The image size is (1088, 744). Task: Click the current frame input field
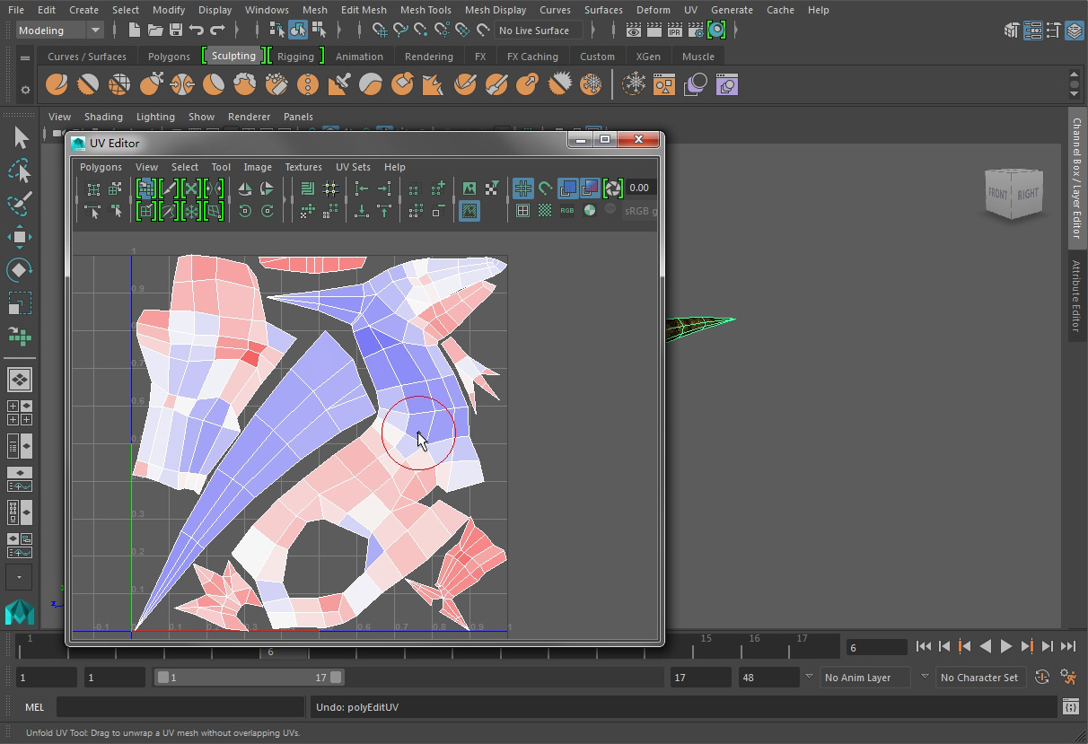click(x=876, y=647)
